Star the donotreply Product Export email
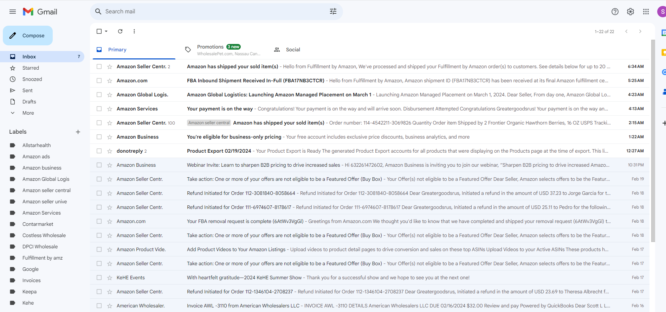Screen dimensions: 666x312 110,151
